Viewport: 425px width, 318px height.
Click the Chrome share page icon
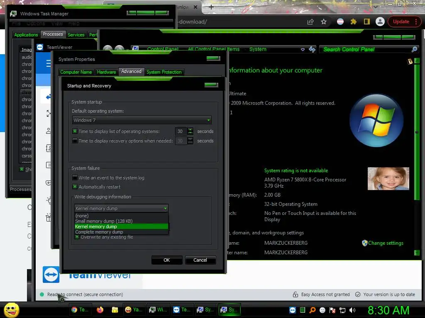(x=310, y=22)
